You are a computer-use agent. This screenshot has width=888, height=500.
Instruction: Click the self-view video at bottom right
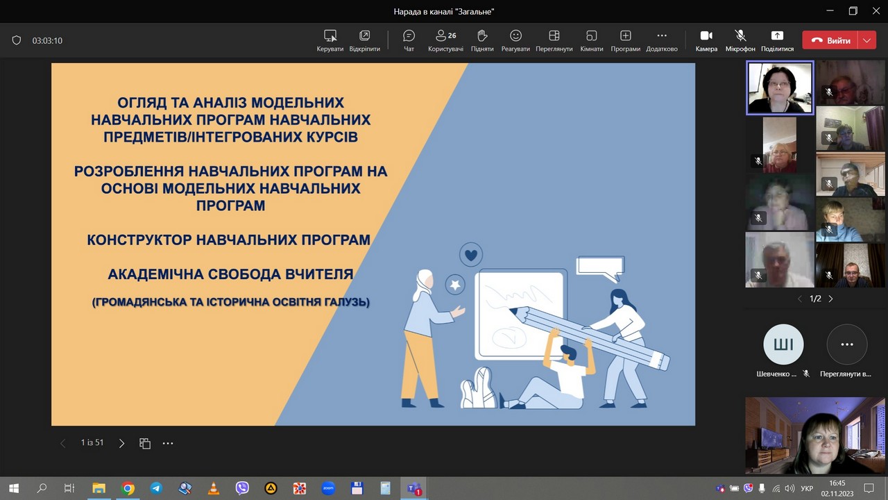coord(815,435)
